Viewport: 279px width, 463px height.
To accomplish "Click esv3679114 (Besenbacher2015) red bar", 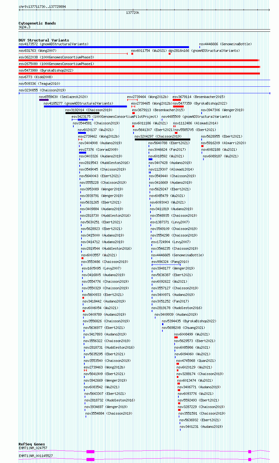I will [x=177, y=100].
